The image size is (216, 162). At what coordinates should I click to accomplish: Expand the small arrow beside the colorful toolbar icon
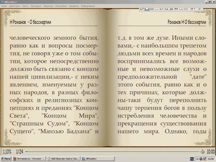point(195,9)
